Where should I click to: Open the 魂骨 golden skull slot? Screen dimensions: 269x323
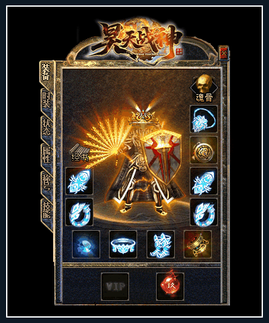(x=204, y=88)
